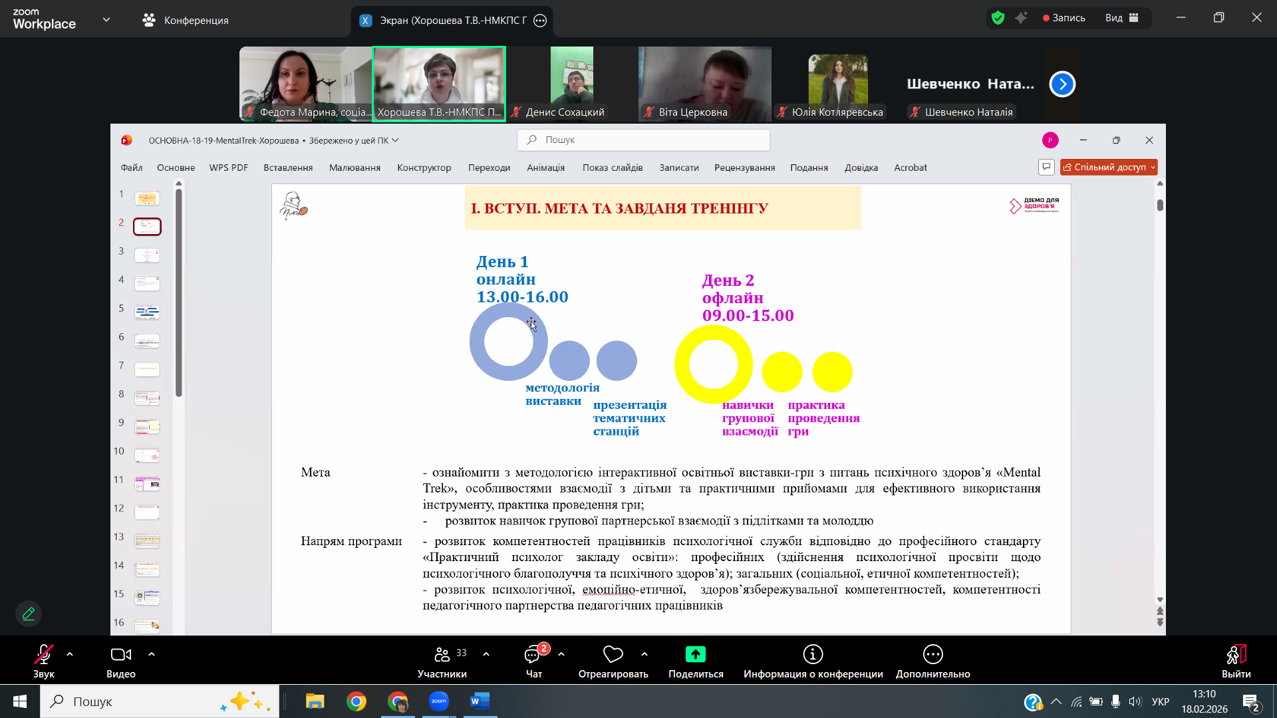Click the annotation pencil icon
The width and height of the screenshot is (1277, 718).
click(29, 614)
